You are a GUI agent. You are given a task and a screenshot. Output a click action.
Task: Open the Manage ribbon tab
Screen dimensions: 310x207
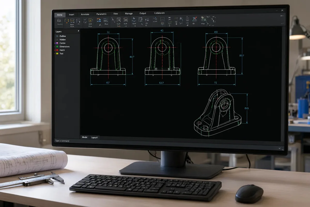tap(129, 14)
